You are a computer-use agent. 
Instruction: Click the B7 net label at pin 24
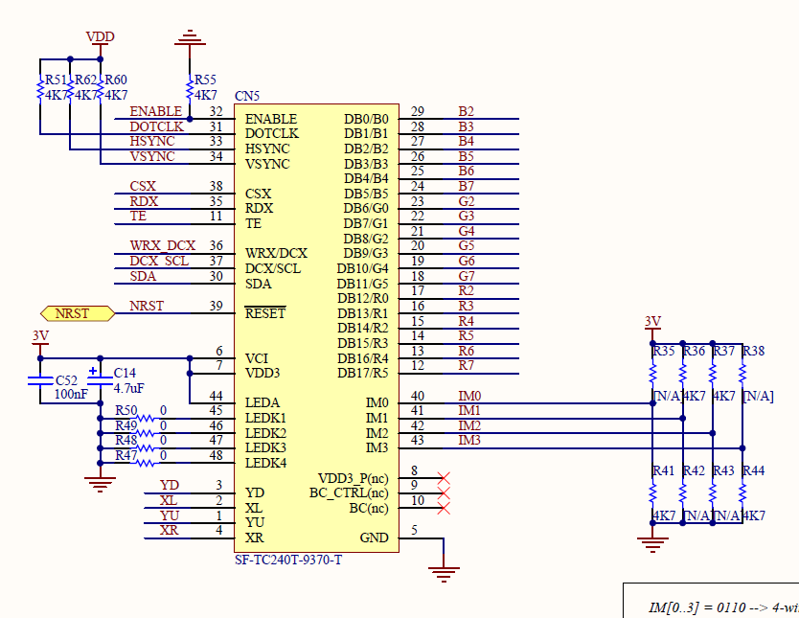tap(467, 187)
